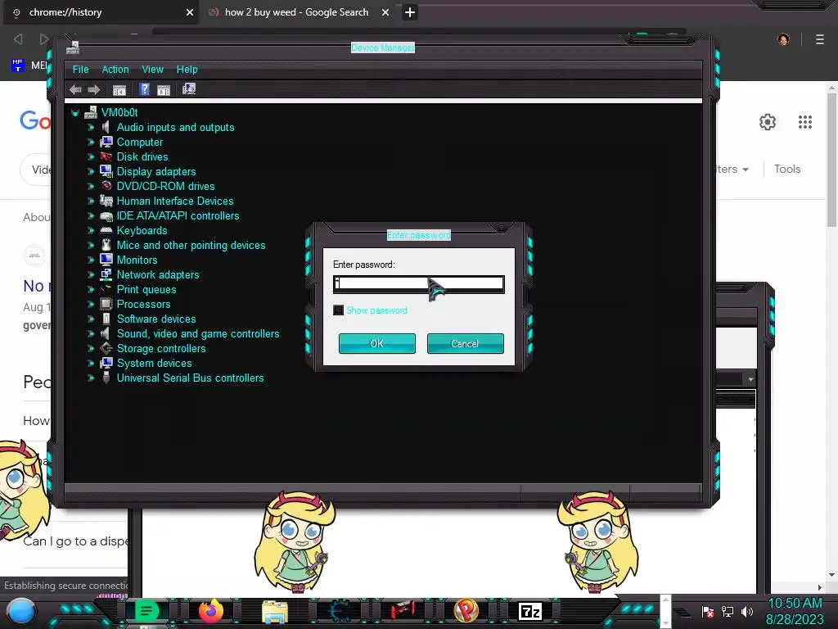
Task: Expand the Keyboards category
Action: point(90,230)
